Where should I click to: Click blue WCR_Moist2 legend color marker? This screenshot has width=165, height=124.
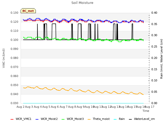pos(37,119)
